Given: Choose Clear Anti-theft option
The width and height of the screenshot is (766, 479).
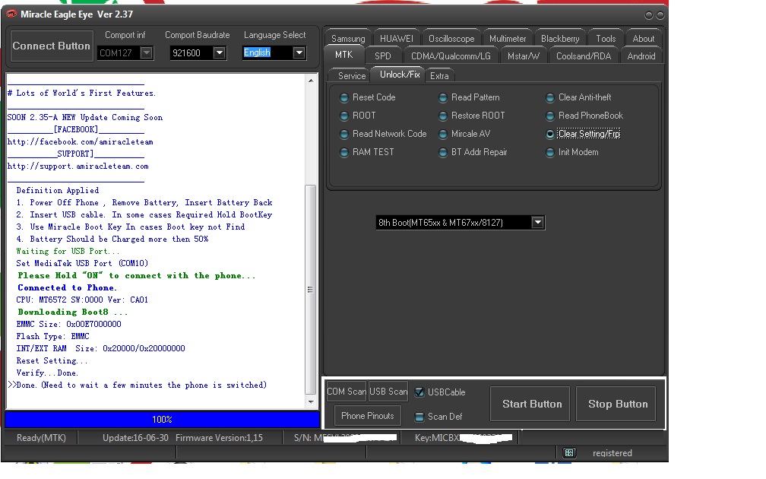Looking at the screenshot, I should 578,97.
